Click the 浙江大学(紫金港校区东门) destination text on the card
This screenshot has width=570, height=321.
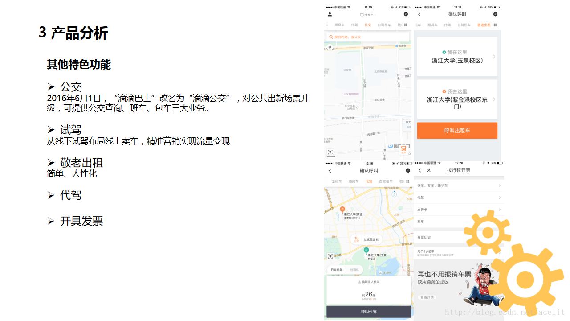[457, 103]
